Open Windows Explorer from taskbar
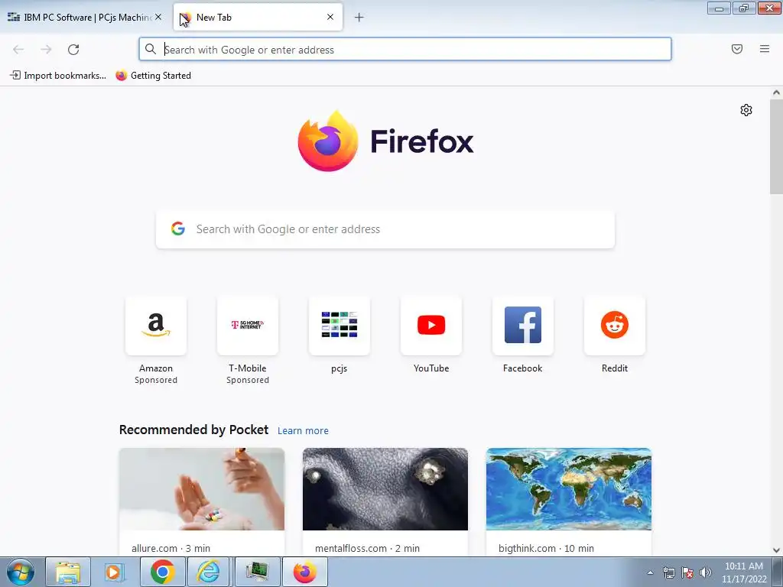783x587 pixels. coord(68,572)
